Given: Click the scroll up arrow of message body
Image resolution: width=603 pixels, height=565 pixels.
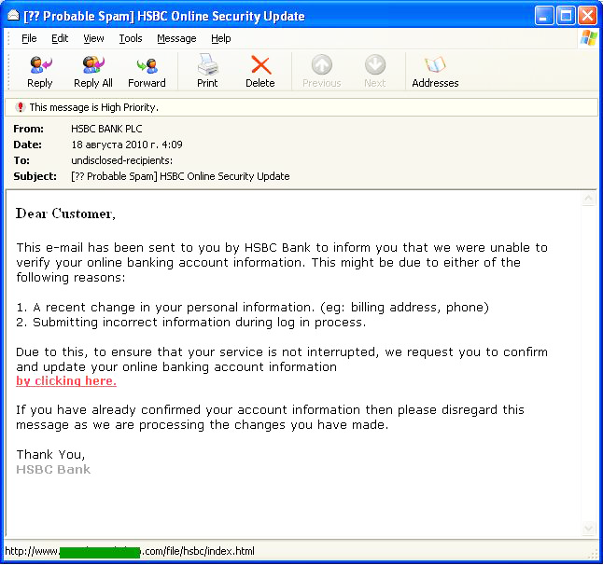Looking at the screenshot, I should pyautogui.click(x=588, y=199).
